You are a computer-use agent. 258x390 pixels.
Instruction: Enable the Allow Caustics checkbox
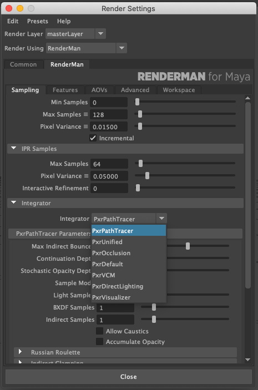pos(99,331)
